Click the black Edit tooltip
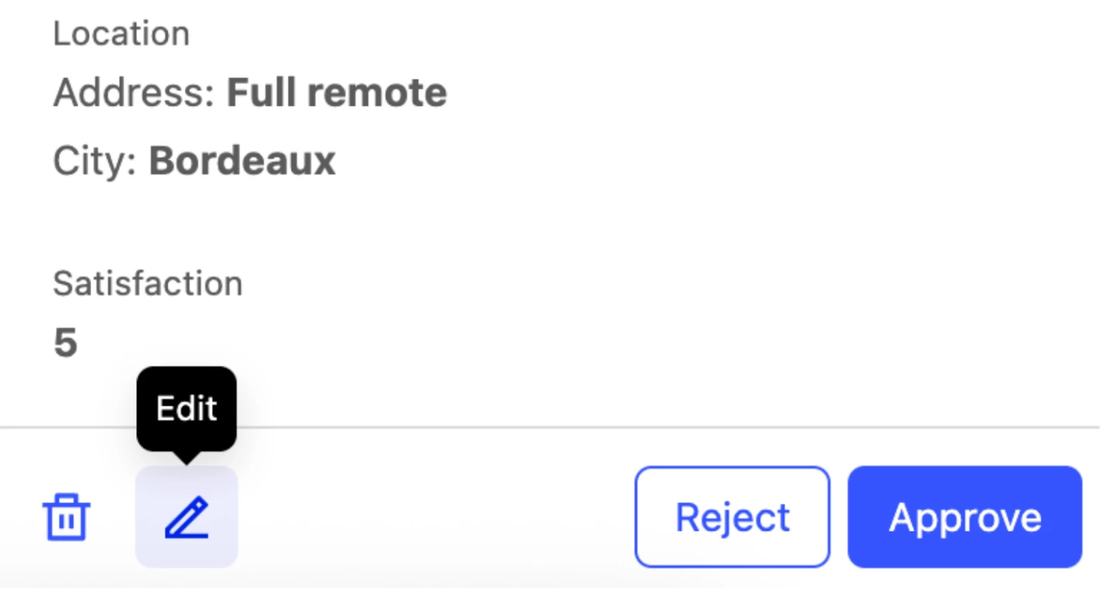Screen dimensions: 1115x598 coord(186,407)
